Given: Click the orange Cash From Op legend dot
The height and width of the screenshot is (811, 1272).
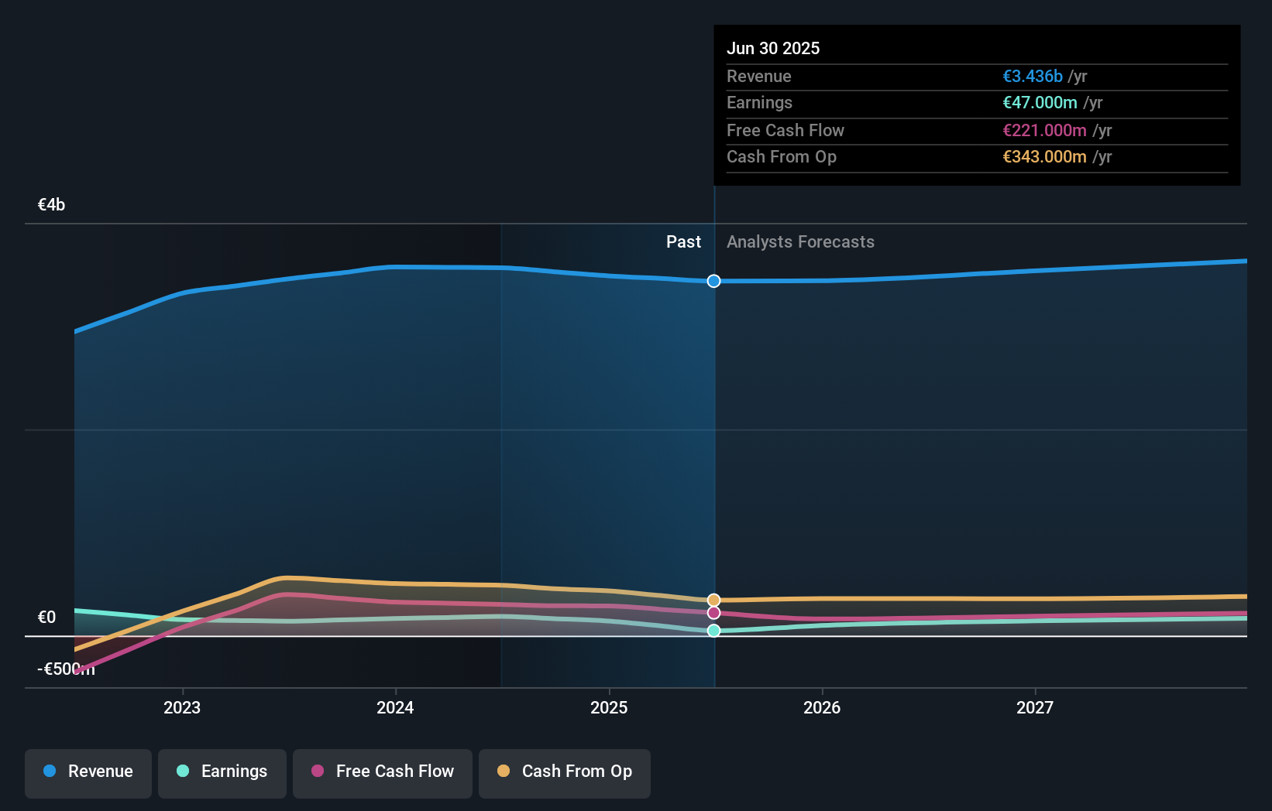Looking at the screenshot, I should [504, 772].
